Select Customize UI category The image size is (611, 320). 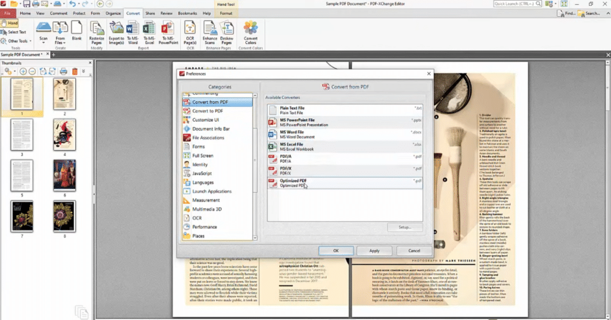point(217,120)
